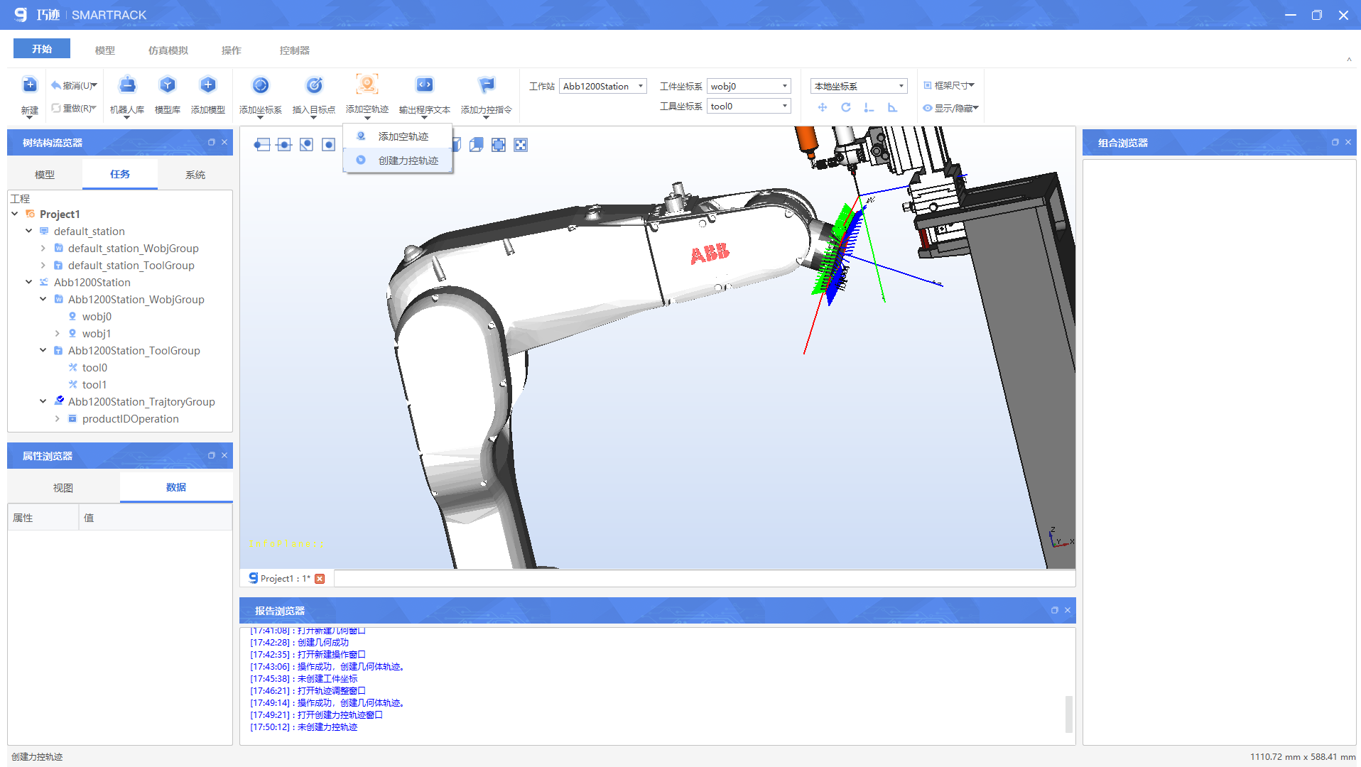Switch to the 操作 ribbon tab

click(232, 50)
